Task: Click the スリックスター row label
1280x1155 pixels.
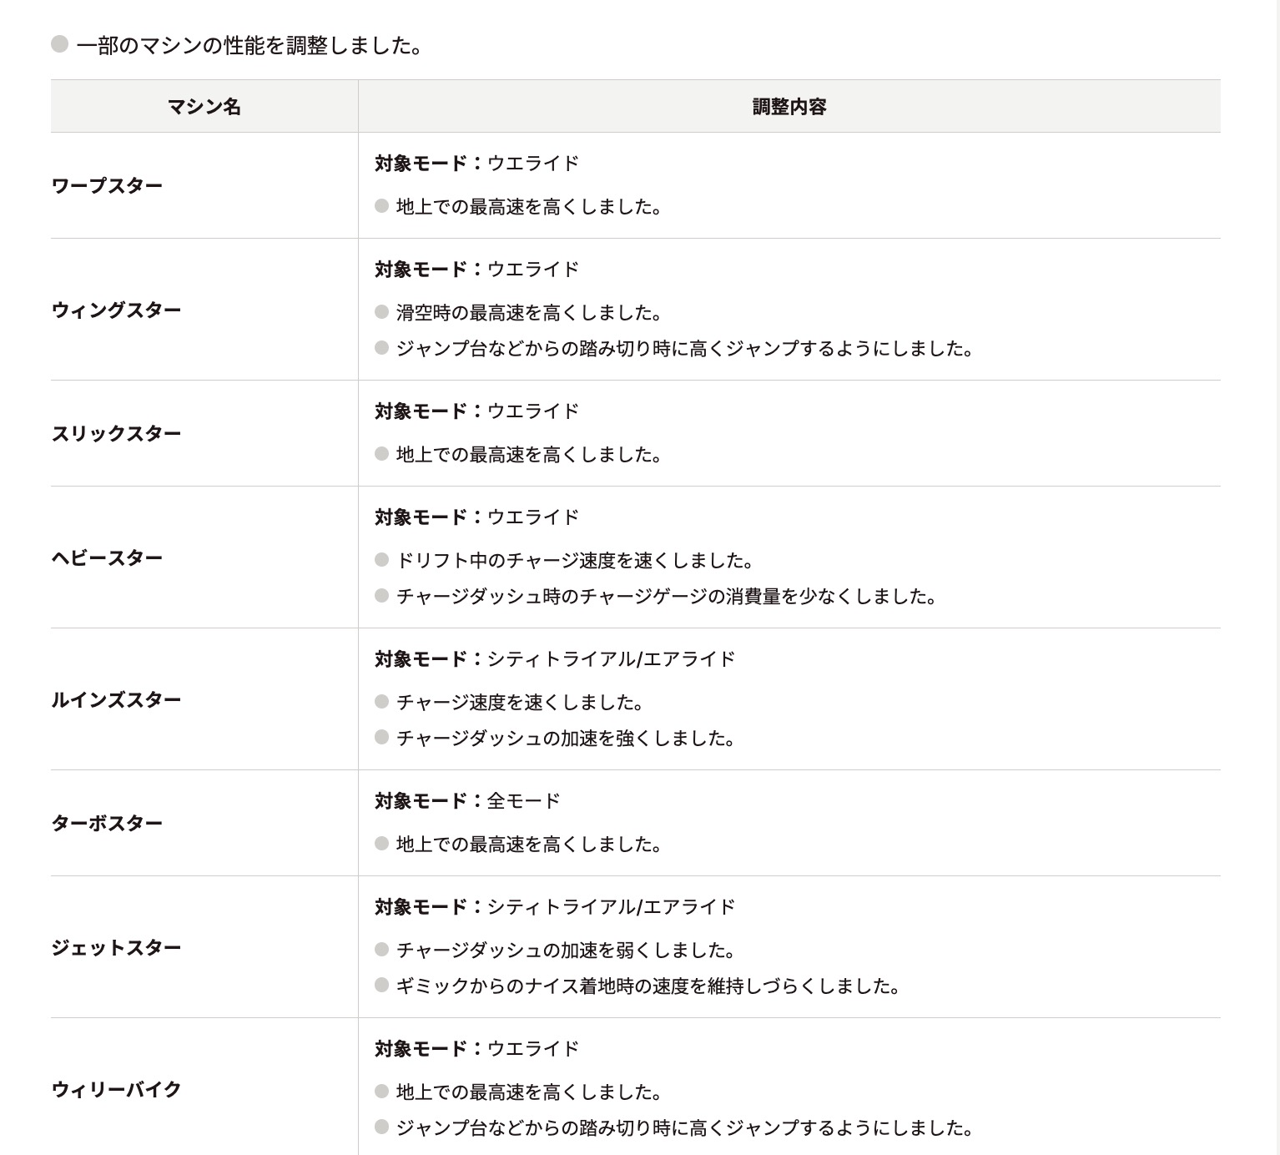Action: point(117,433)
